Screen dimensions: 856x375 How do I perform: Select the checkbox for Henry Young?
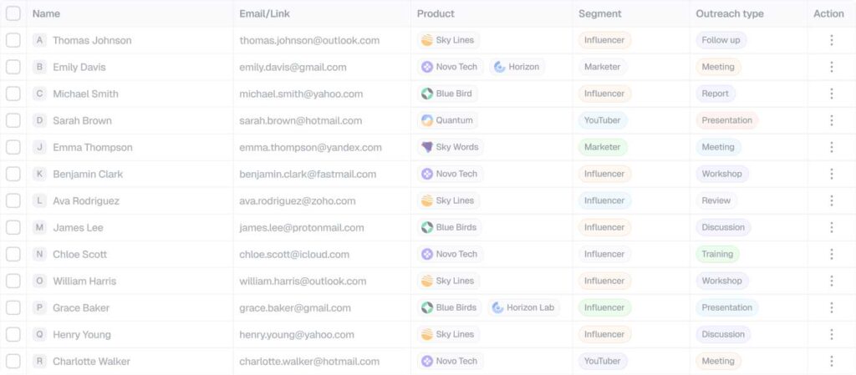[x=13, y=334]
